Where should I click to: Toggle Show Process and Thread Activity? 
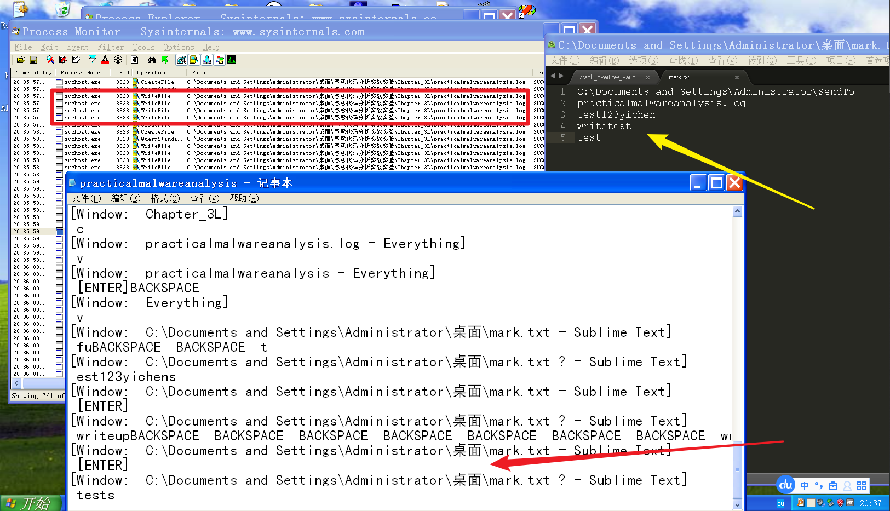coord(220,60)
